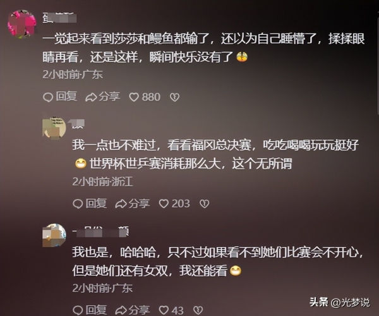The width and height of the screenshot is (379, 316).
Task: Like the comment showing 880 likes
Action: pos(145,97)
